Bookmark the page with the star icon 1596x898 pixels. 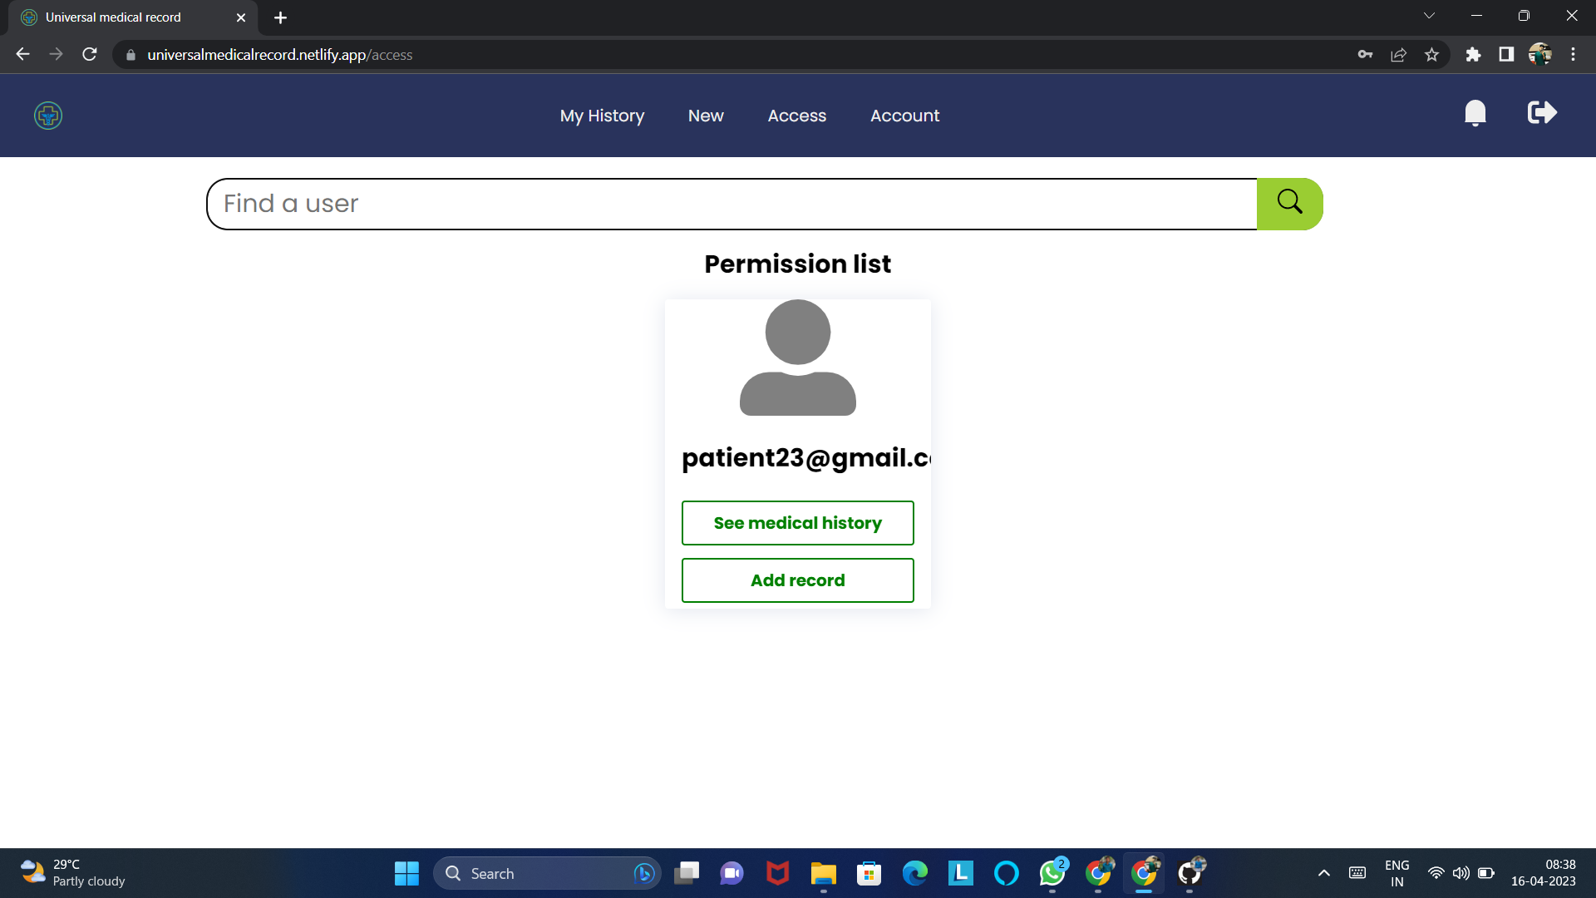pyautogui.click(x=1432, y=54)
